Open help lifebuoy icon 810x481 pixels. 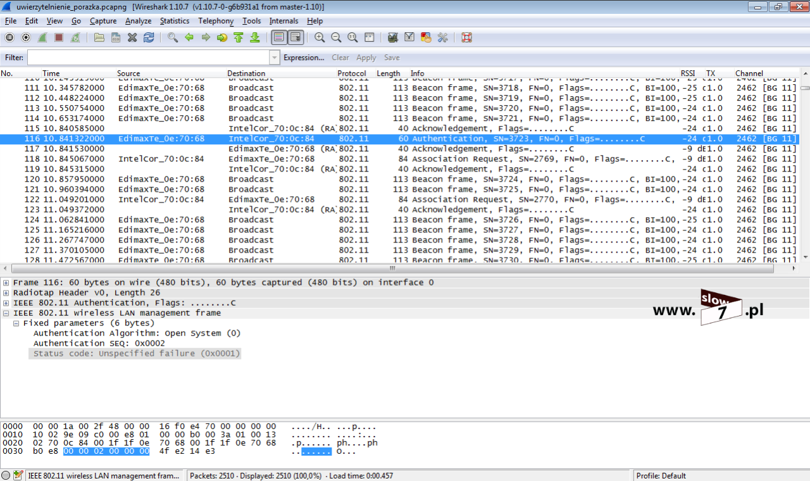coord(466,37)
